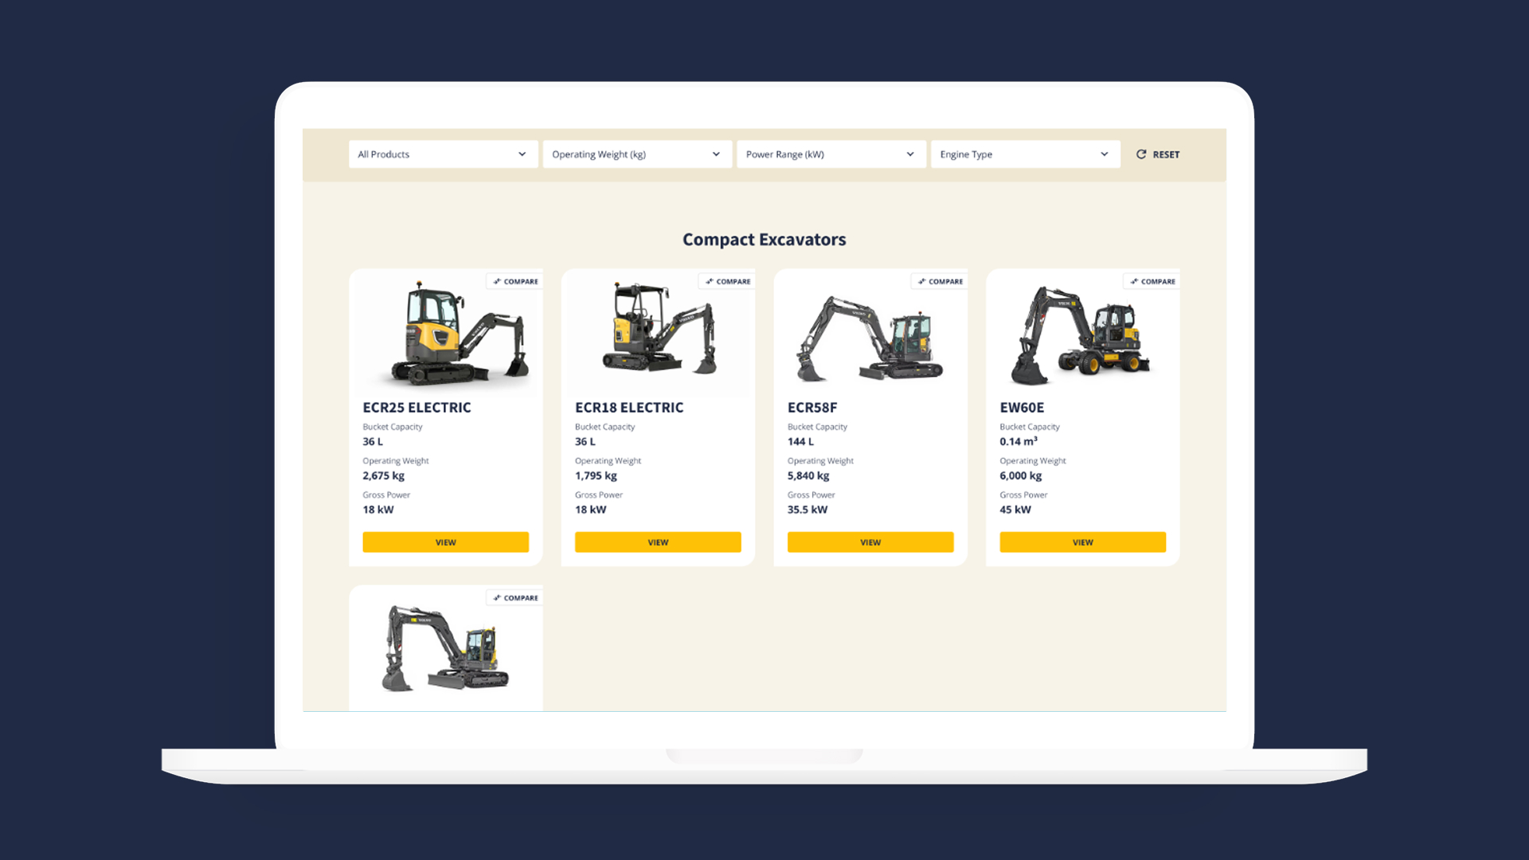Open the All Products dropdown

(x=443, y=154)
